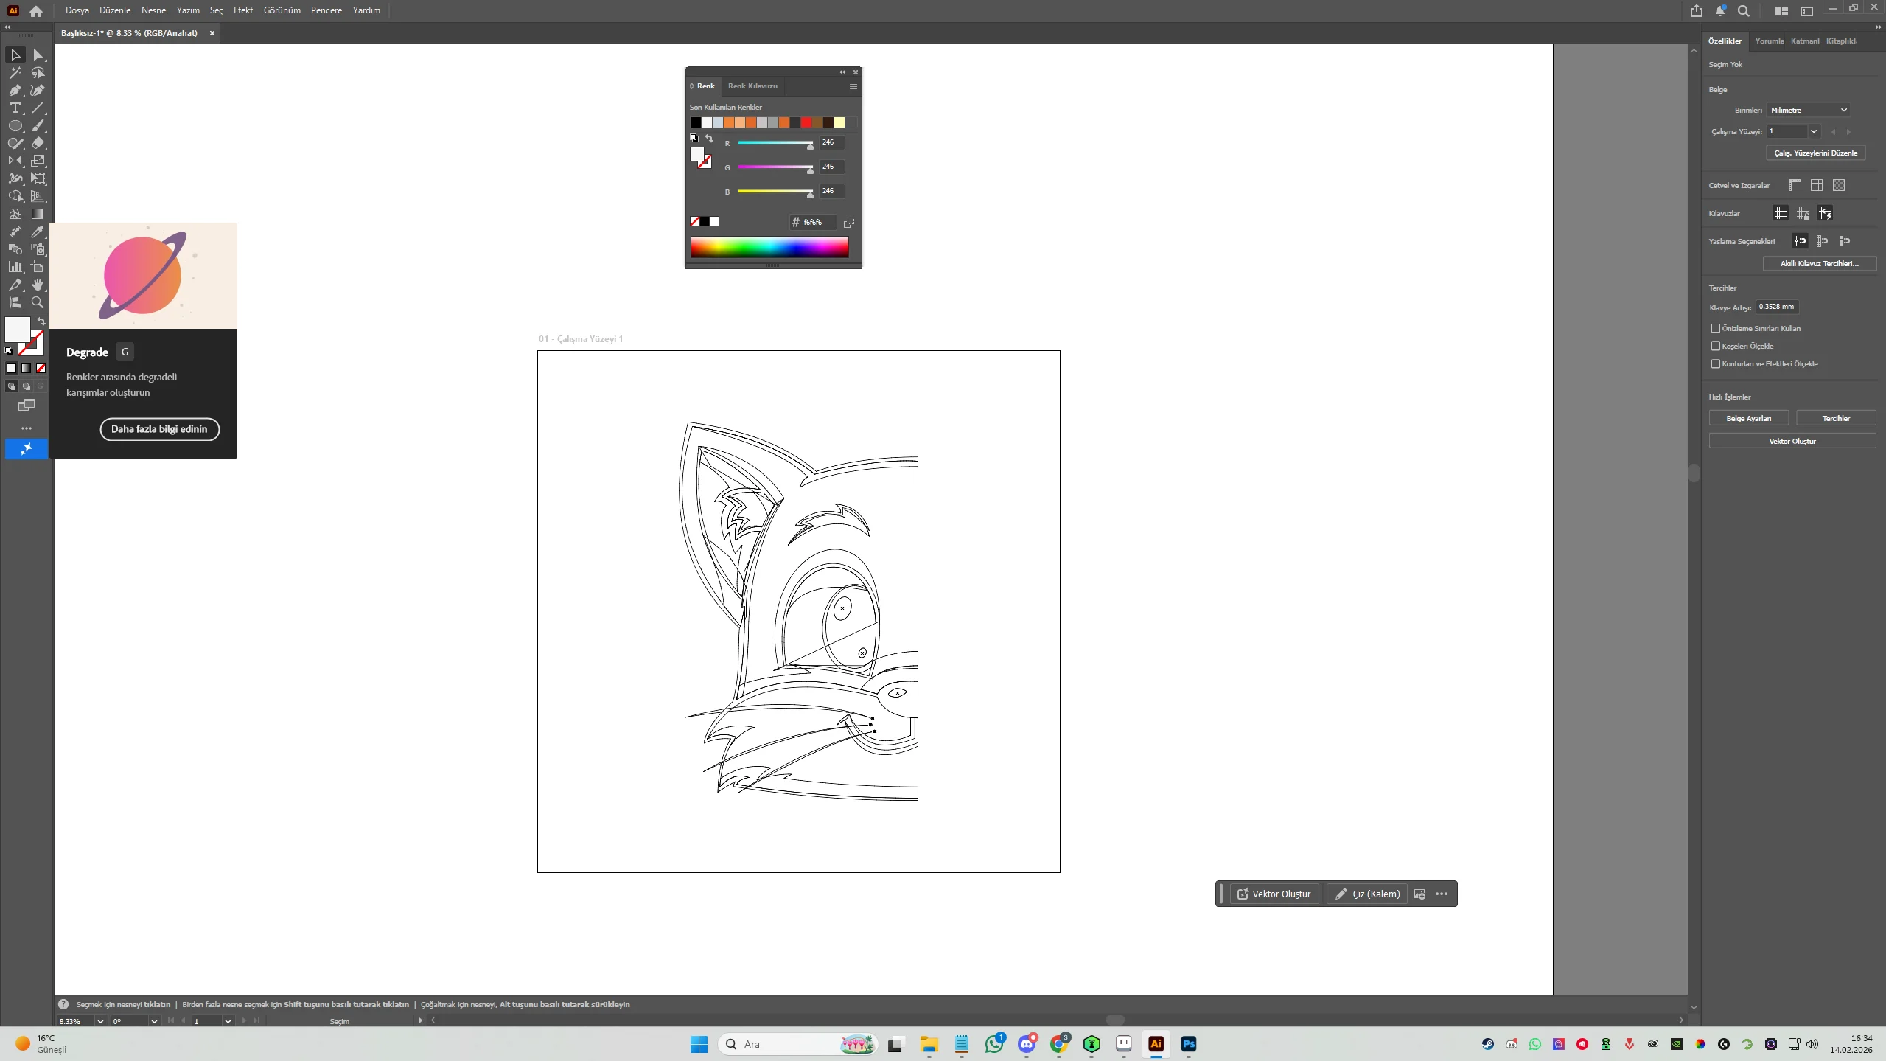The width and height of the screenshot is (1886, 1061).
Task: Open the Nesne menu
Action: 153,10
